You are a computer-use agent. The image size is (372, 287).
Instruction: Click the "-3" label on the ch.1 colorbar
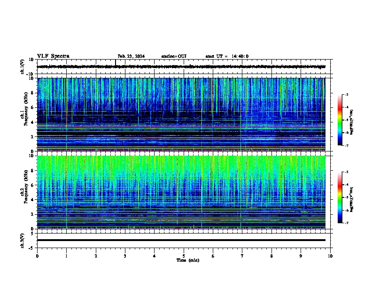click(346, 94)
